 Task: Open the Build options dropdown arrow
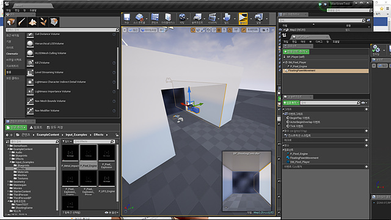tap(235, 19)
